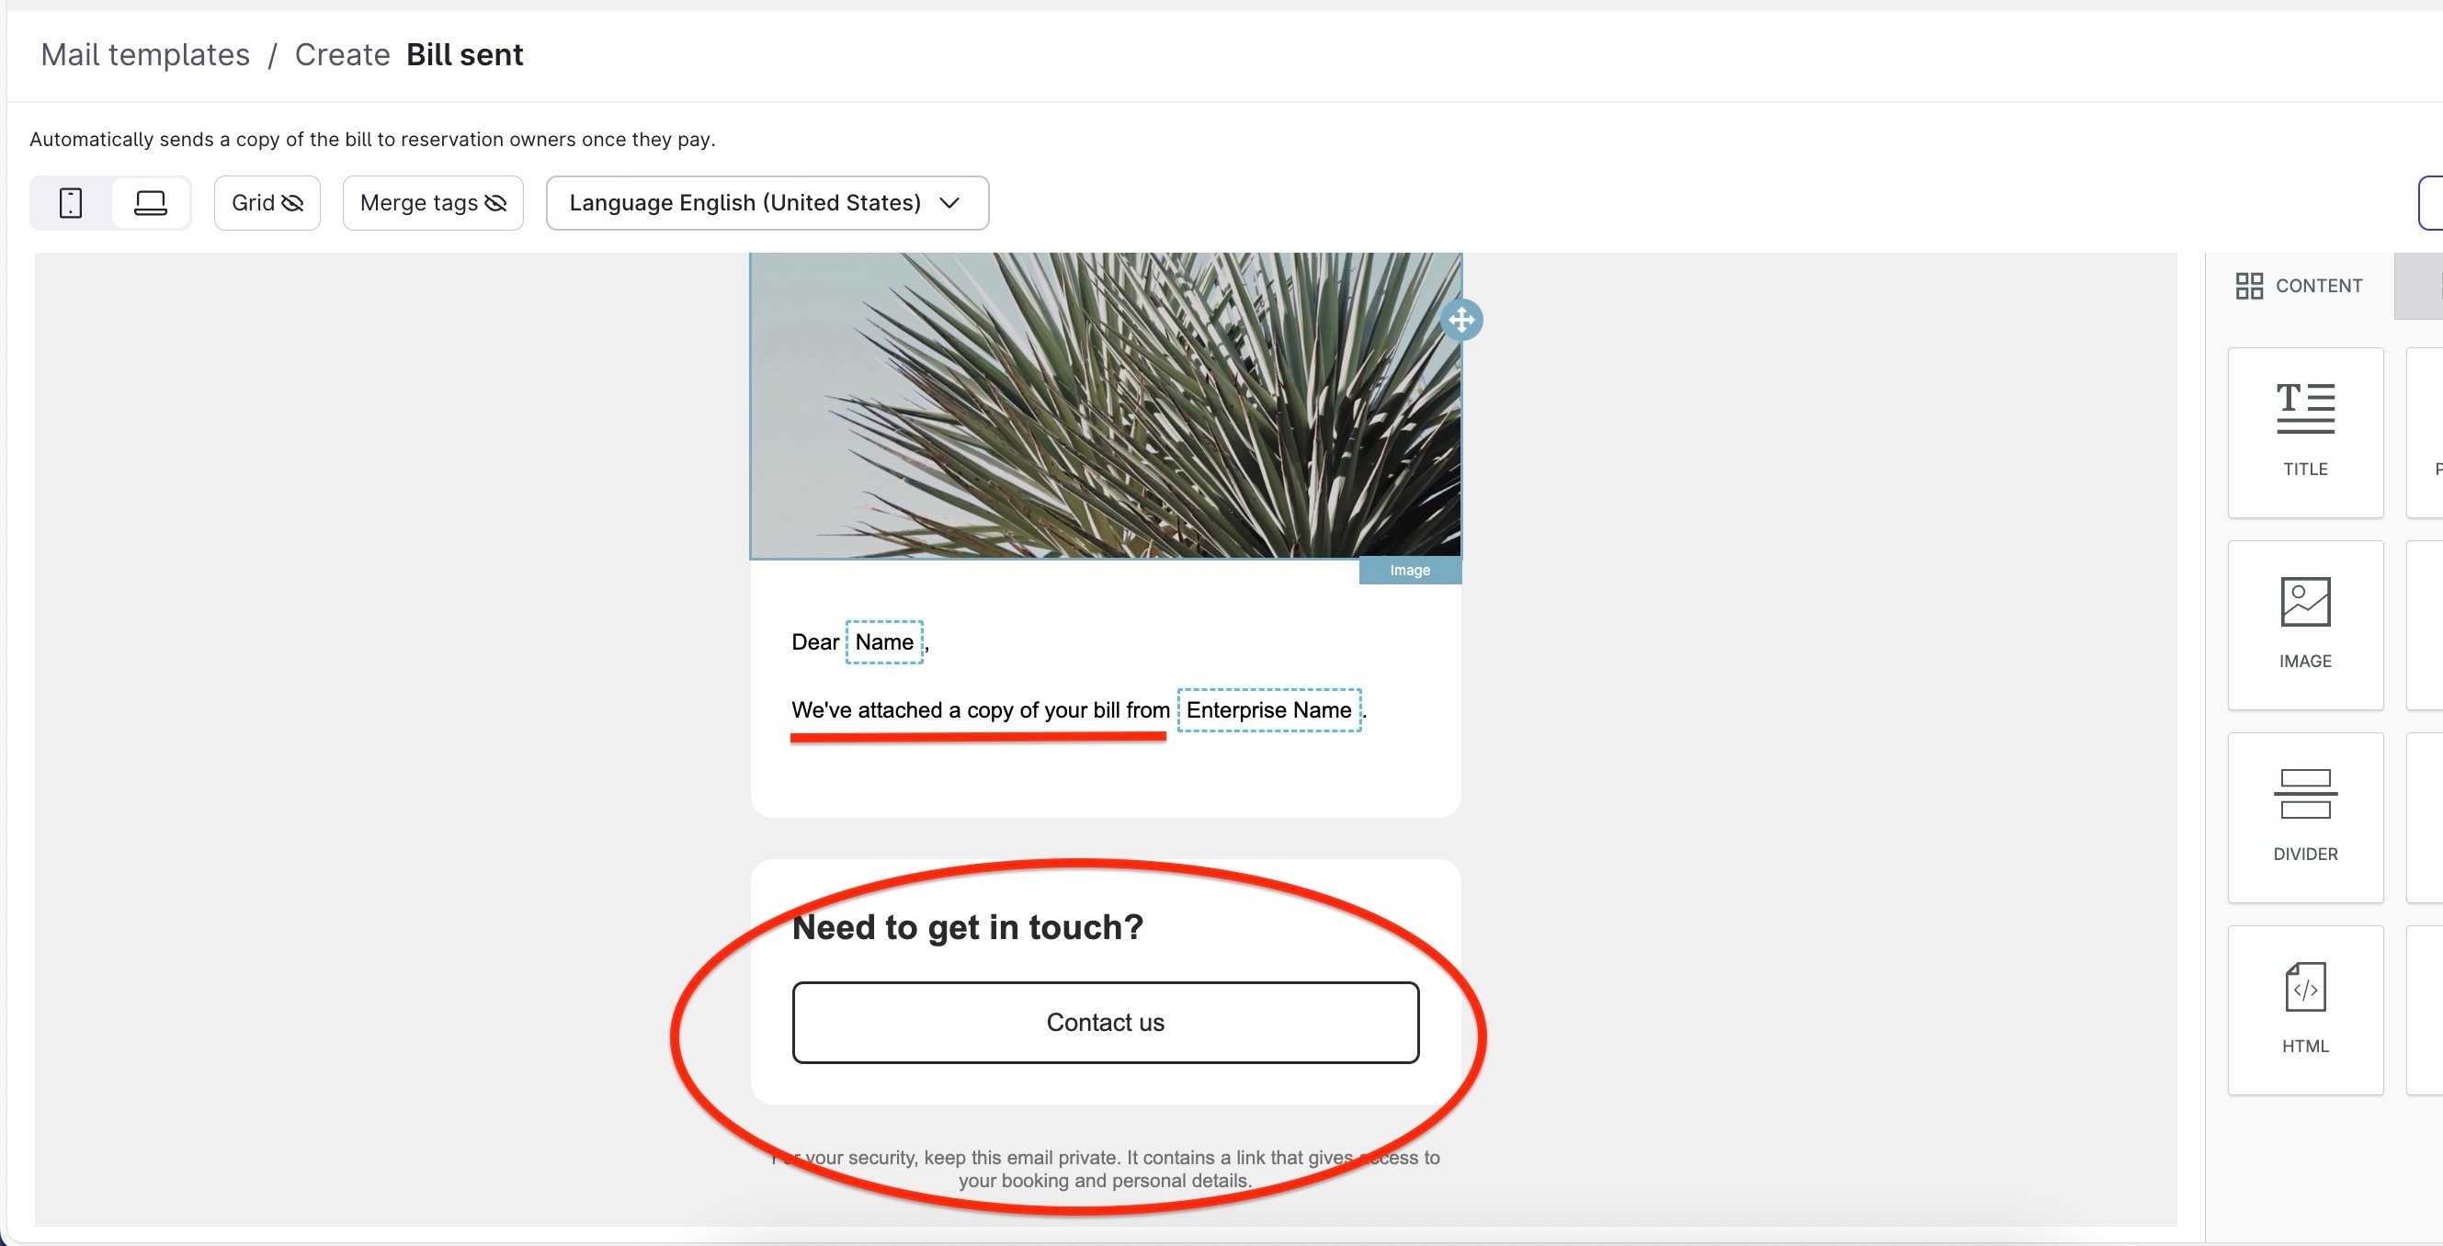Switch to desktop laptop preview icon
2443x1246 pixels.
(150, 203)
